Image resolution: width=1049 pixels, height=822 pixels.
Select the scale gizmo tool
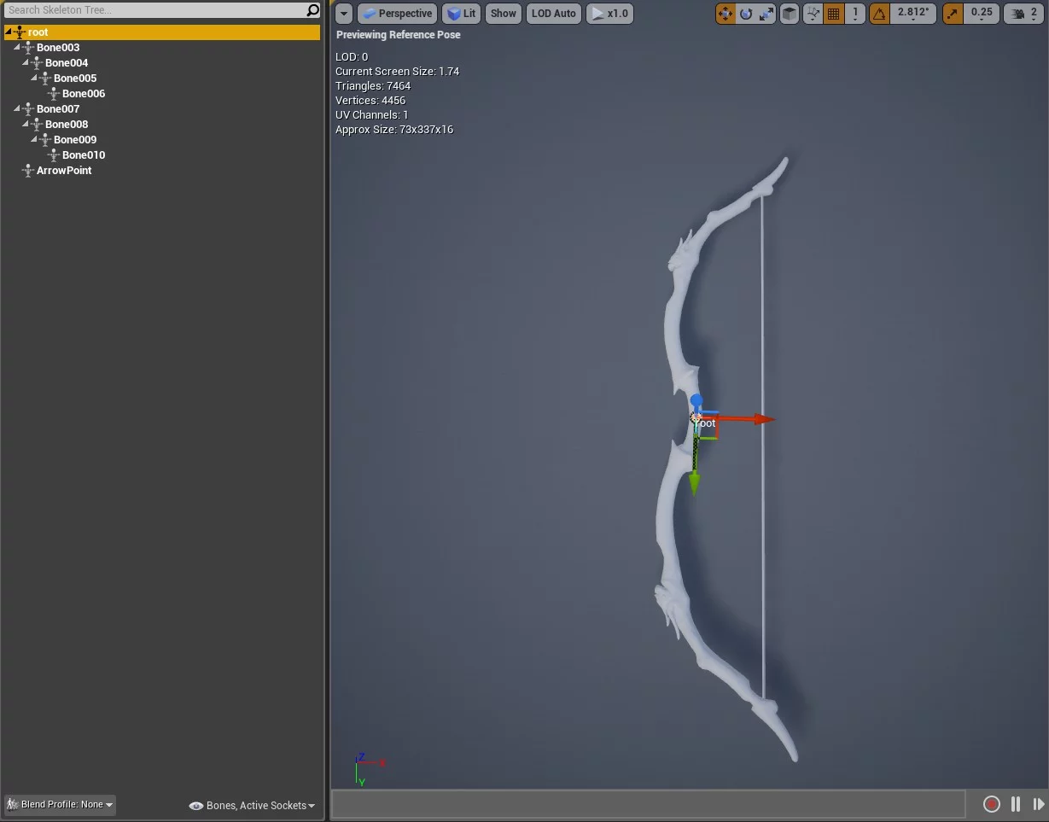pos(766,14)
